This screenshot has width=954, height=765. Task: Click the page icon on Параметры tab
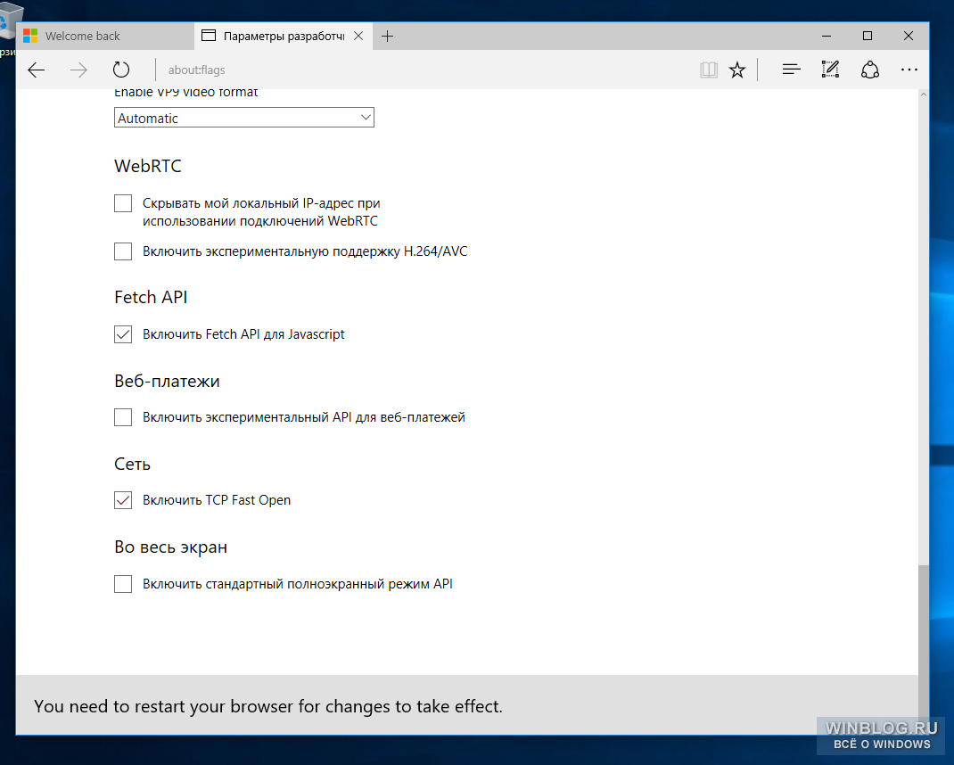coord(209,36)
